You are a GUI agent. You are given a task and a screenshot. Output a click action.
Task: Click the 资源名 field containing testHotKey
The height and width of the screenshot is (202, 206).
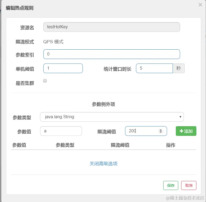pos(111,27)
